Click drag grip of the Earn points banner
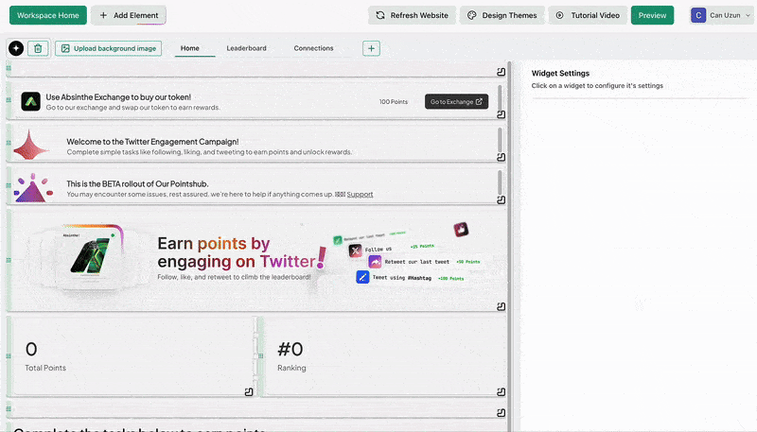 pos(9,260)
